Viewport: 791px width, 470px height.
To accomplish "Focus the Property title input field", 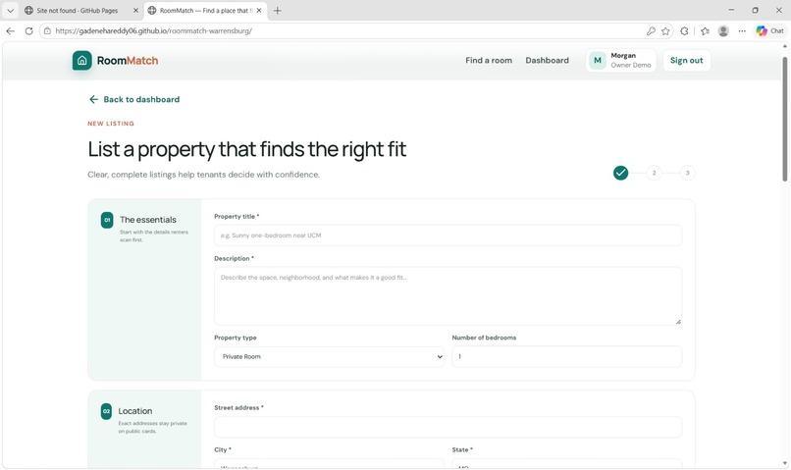I will [x=448, y=235].
